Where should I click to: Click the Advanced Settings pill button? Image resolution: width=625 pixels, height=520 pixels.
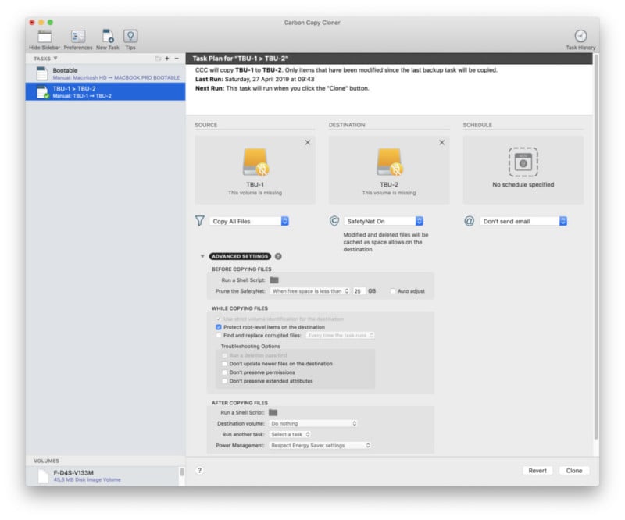pos(240,256)
